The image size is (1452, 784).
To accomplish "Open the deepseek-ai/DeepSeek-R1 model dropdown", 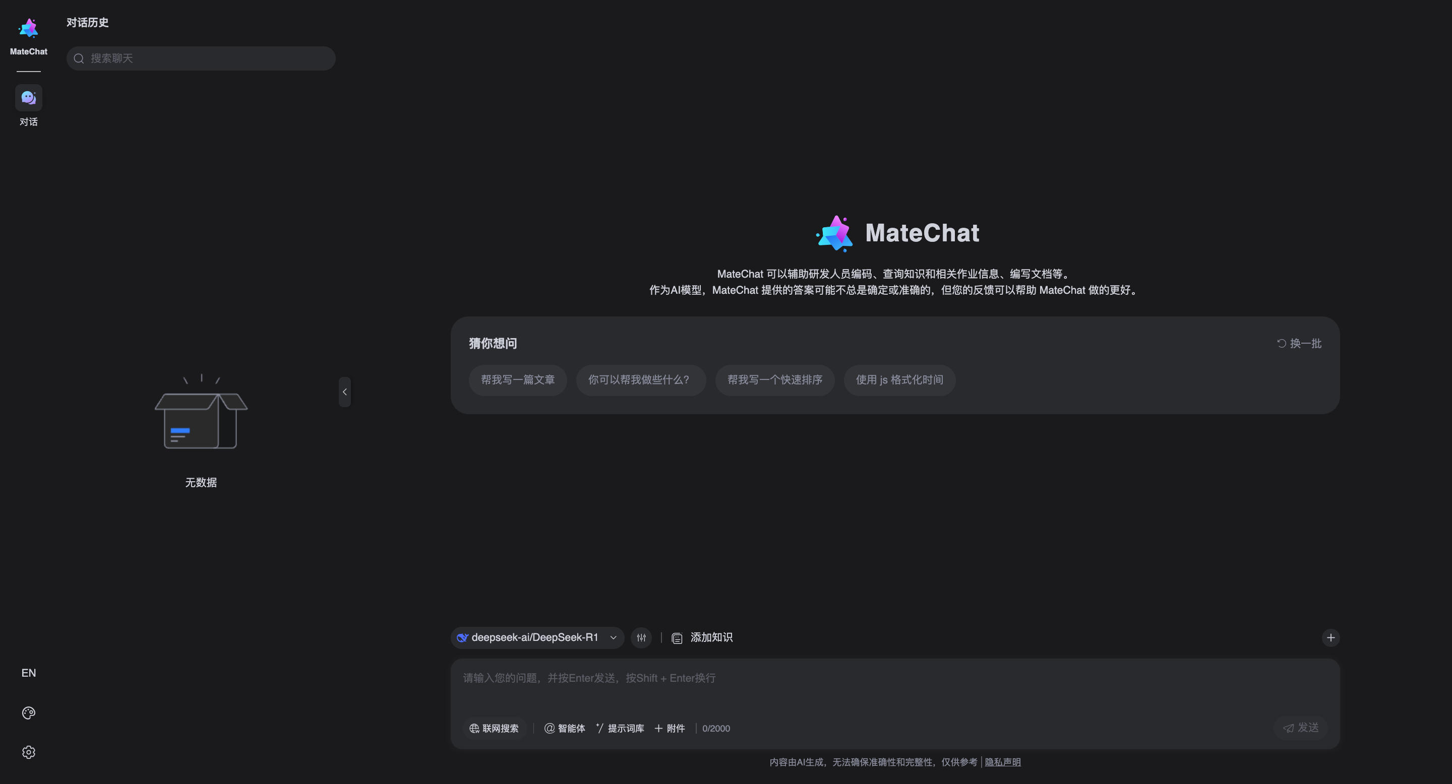I will click(536, 637).
